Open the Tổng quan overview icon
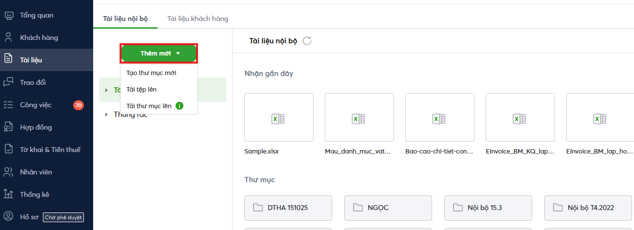 8,16
